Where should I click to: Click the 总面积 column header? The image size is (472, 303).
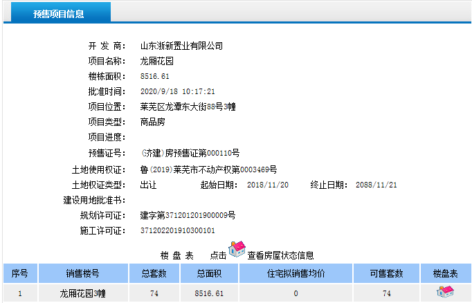point(209,273)
